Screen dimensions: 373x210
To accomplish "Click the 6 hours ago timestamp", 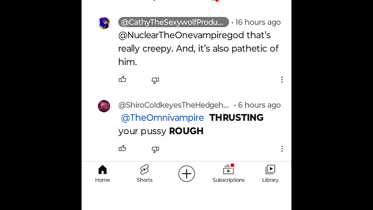I will [259, 105].
